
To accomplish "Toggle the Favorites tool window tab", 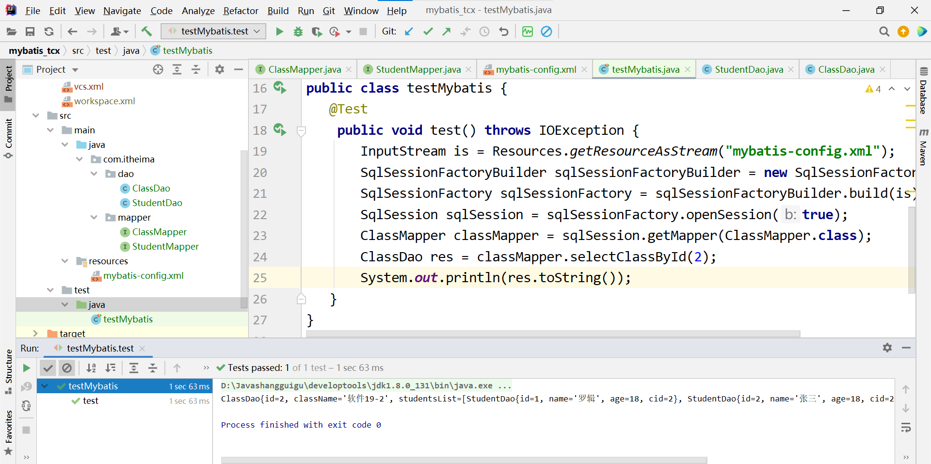I will [x=8, y=432].
